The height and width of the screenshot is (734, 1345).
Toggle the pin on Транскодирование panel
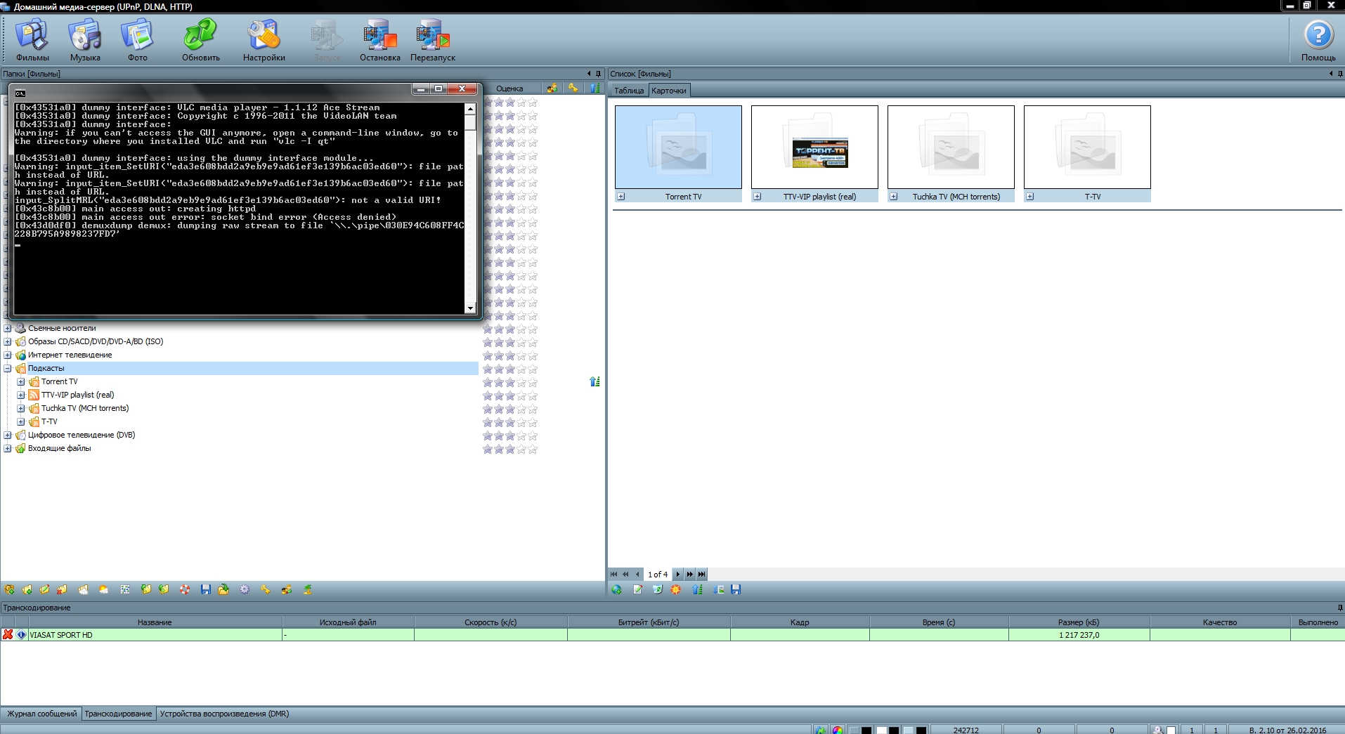(x=1339, y=608)
